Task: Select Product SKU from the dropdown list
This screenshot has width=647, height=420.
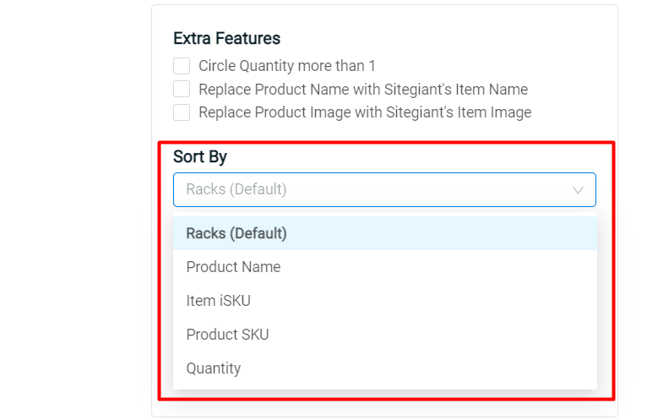Action: click(385, 335)
